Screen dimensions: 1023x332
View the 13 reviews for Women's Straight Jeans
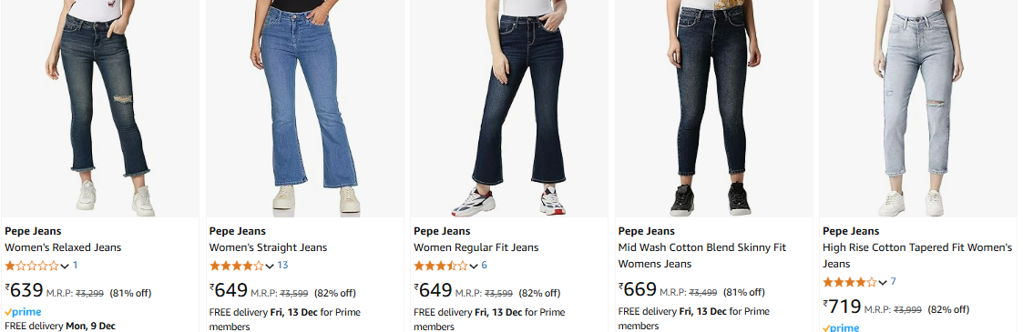(x=282, y=265)
